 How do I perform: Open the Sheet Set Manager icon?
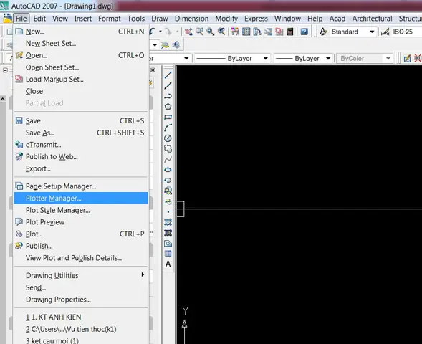point(269,32)
